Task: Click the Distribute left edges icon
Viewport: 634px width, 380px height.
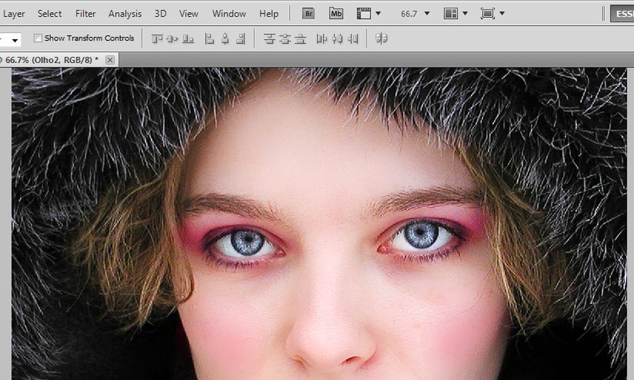Action: 322,39
